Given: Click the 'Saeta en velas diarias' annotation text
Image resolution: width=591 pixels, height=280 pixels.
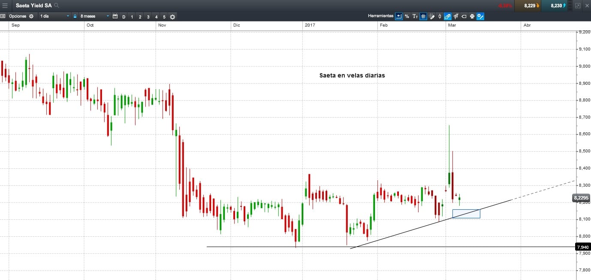Looking at the screenshot, I should [x=352, y=75].
